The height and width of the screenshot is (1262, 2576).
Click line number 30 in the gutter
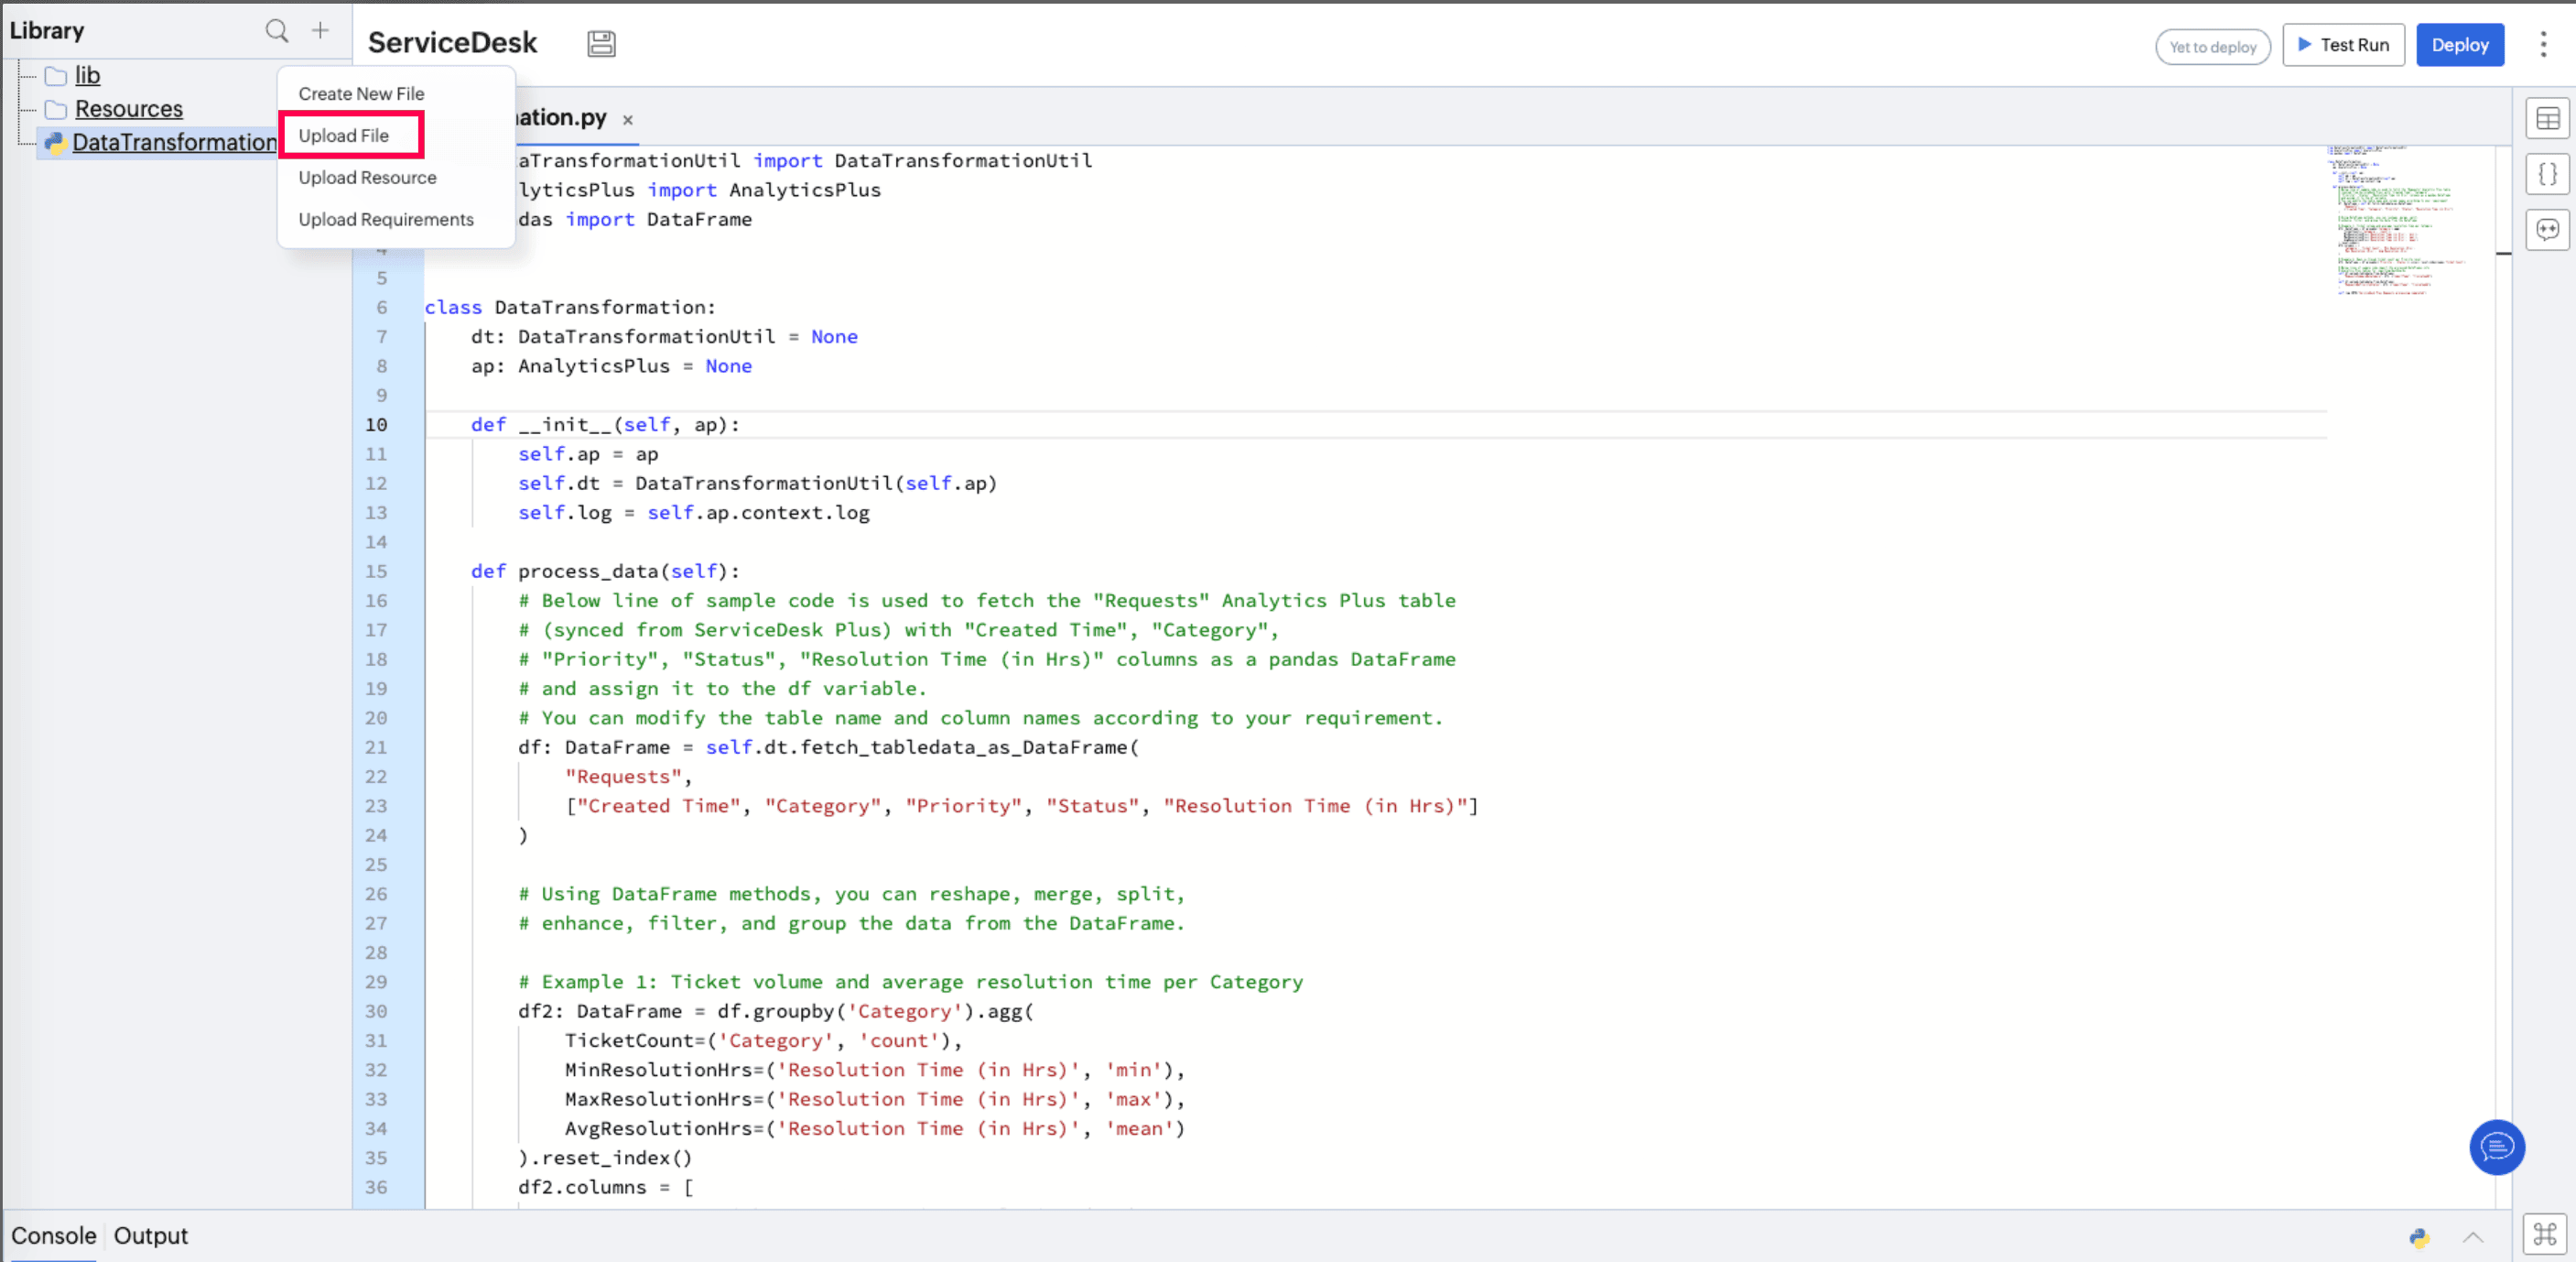(x=376, y=1012)
